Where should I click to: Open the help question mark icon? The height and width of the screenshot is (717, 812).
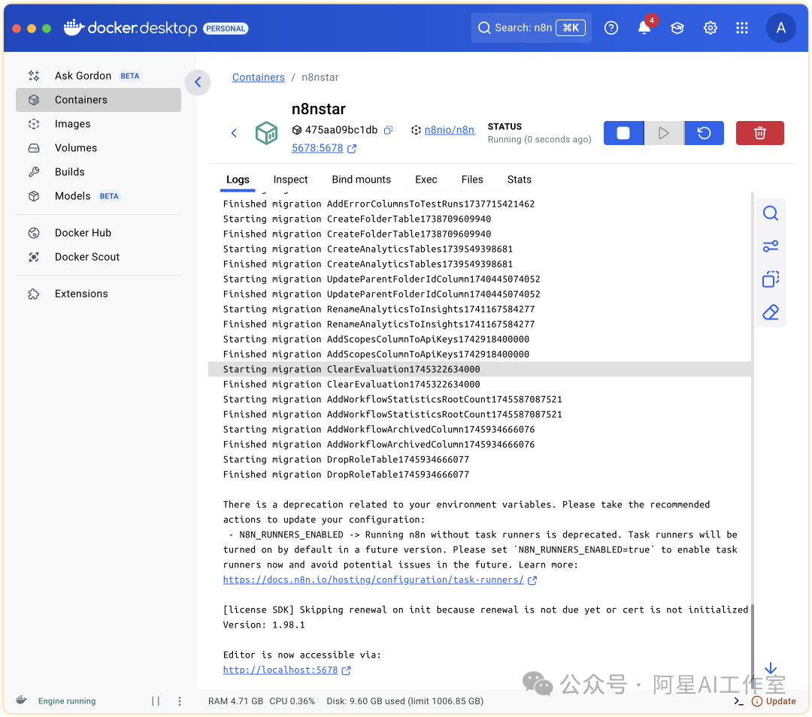point(611,28)
